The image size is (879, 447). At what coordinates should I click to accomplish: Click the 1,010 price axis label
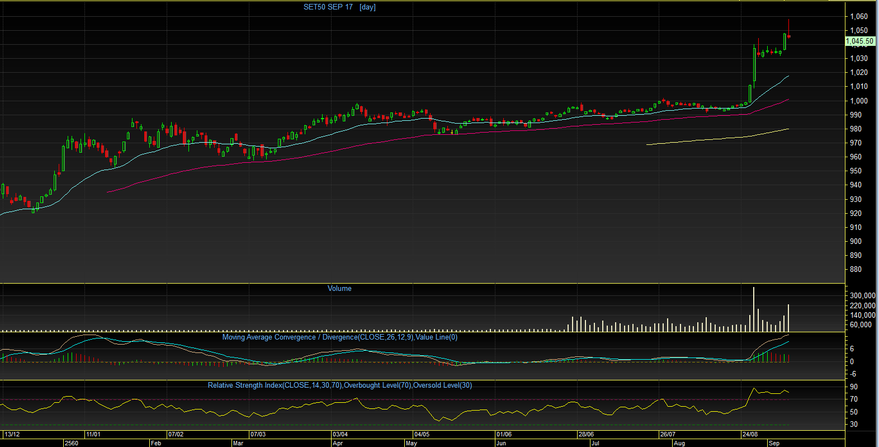(859, 87)
